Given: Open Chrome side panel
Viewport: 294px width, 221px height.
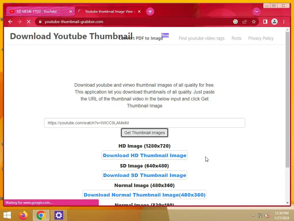Looking at the screenshot, I should [265, 22].
